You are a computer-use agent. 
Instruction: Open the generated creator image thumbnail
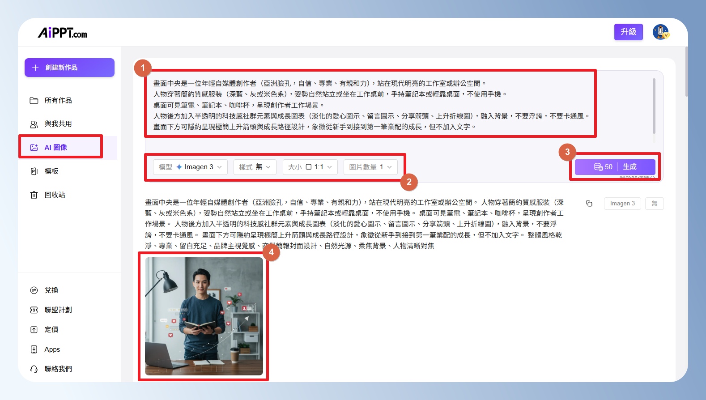point(204,316)
